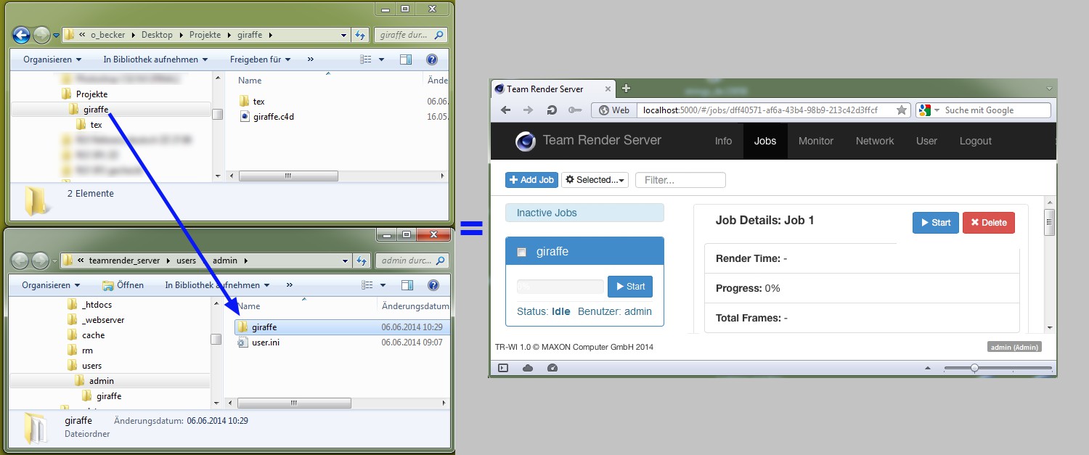Click the panel toggle icon in browser status bar
1089x455 pixels.
(x=503, y=368)
